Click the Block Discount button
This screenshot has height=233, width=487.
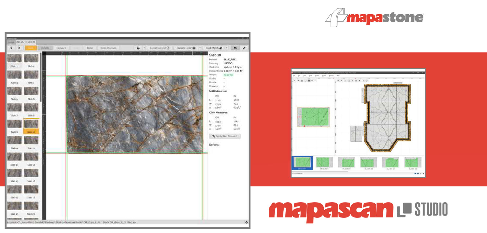(x=108, y=48)
